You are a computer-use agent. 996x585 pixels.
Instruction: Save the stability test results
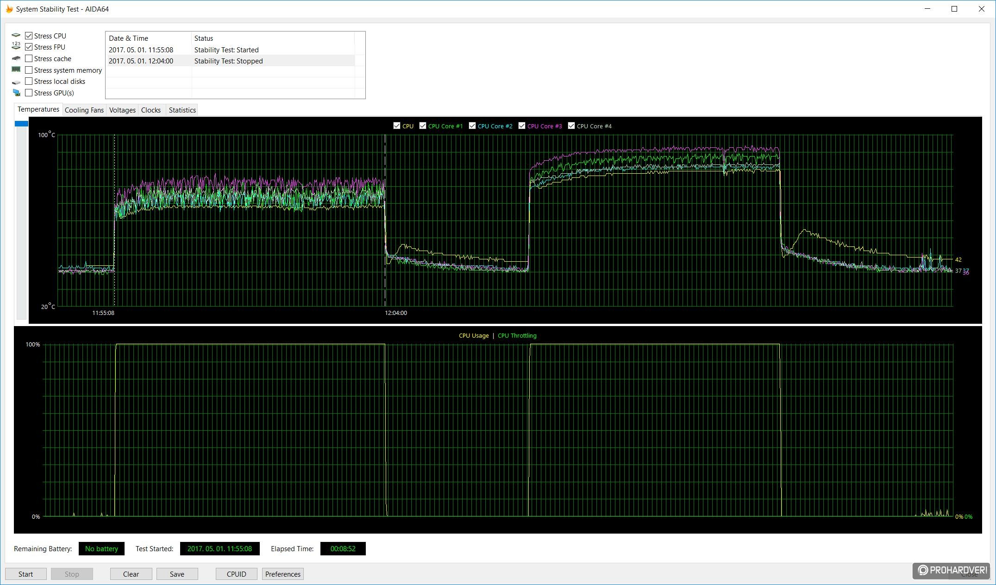click(x=177, y=574)
